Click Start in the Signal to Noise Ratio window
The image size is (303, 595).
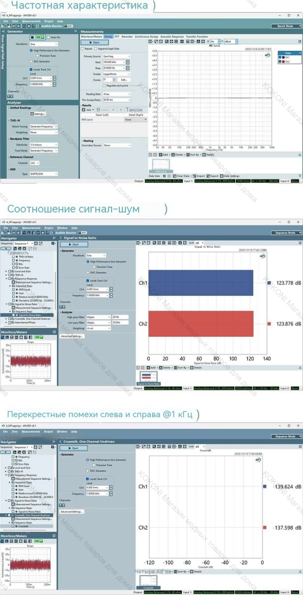[x=74, y=244]
